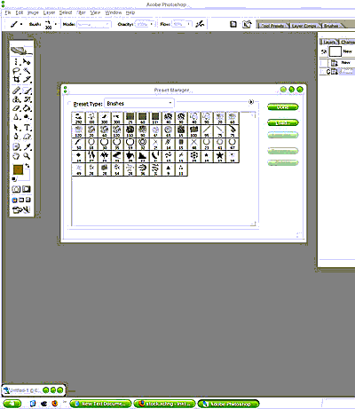Select the Magic Wand tool
Image resolution: width=355 pixels, height=409 pixels.
[x=27, y=71]
